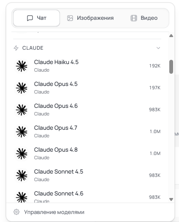Click the 1.0M context label for Opus 4.7

155,131
